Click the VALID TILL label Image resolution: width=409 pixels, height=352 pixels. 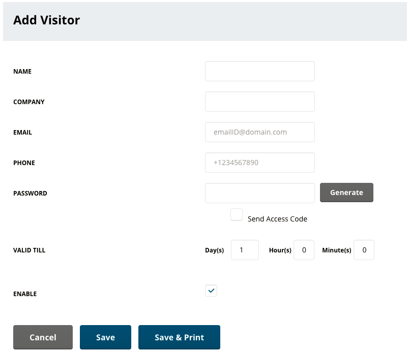pos(29,250)
